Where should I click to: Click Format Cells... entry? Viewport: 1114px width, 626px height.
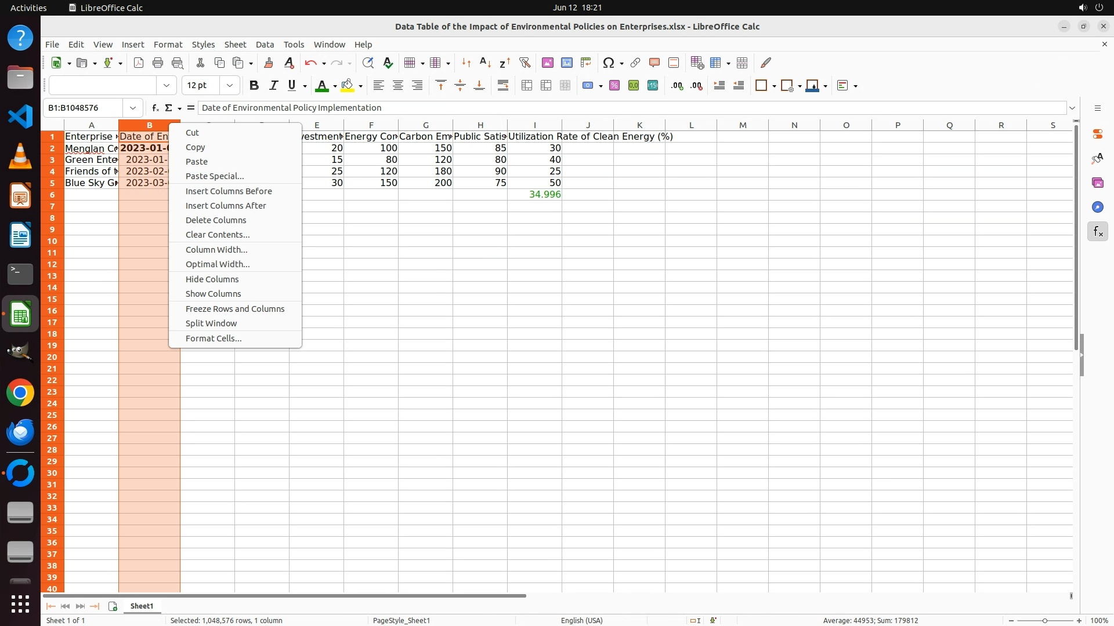coord(214,339)
